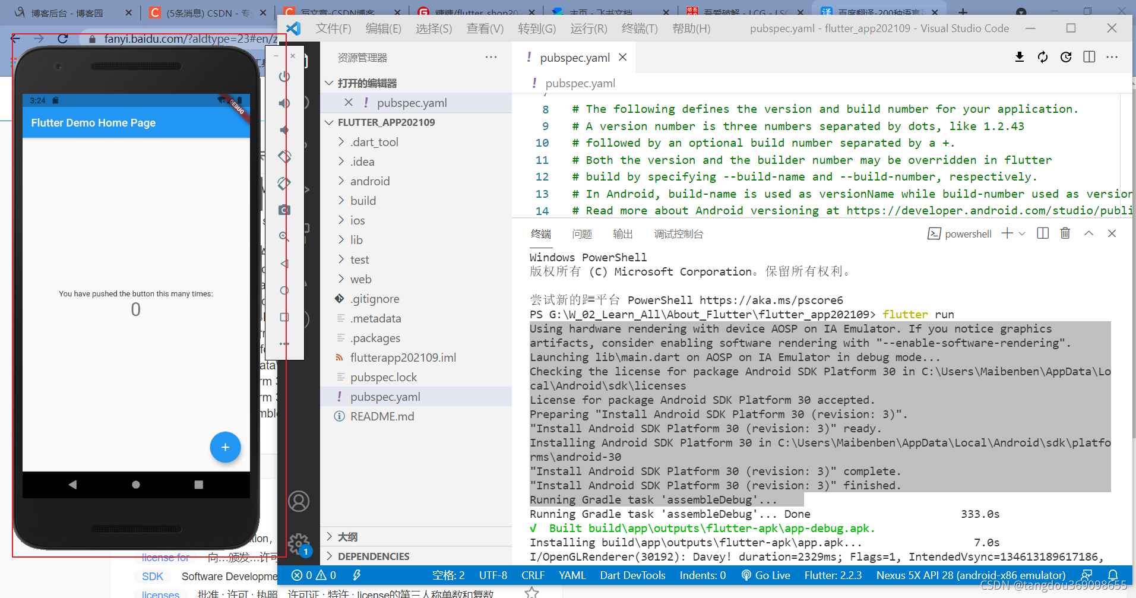
Task: Tap Android back navigation triangle on phone
Action: pyautogui.click(x=72, y=485)
